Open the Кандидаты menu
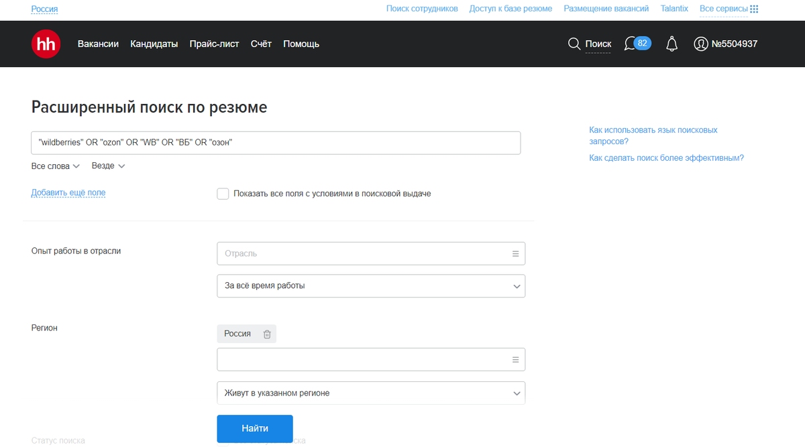Screen dimensions: 805x447 tap(154, 44)
